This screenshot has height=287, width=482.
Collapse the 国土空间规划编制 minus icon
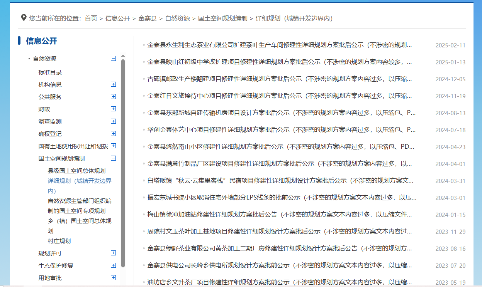[x=113, y=158]
